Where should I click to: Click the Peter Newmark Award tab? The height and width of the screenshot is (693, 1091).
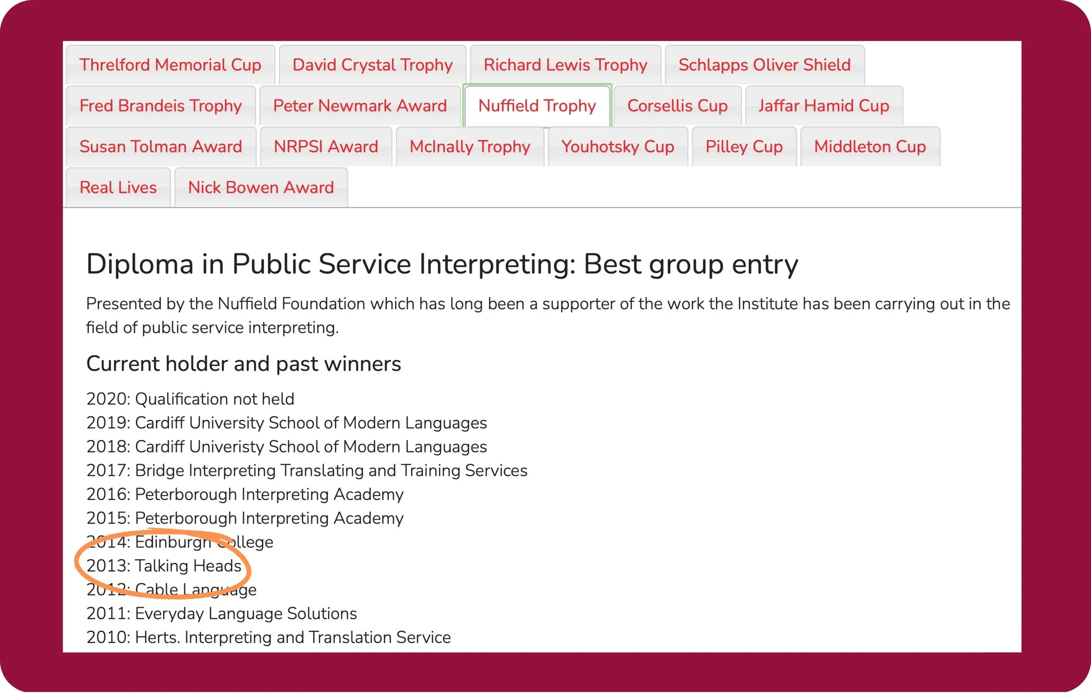point(360,106)
